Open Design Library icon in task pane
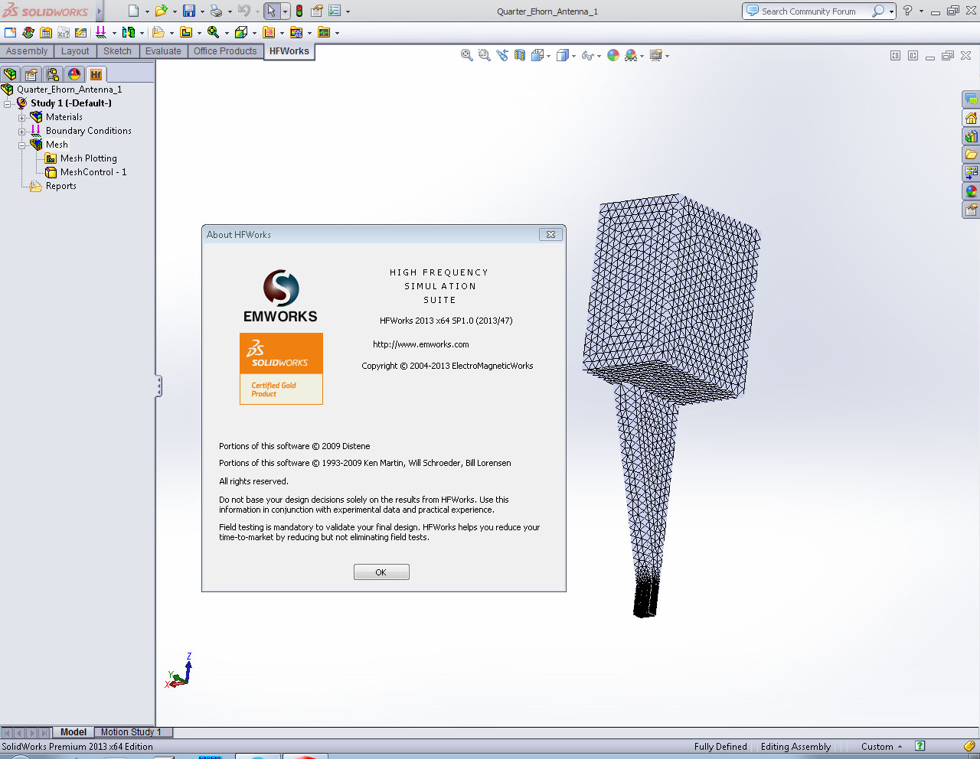The width and height of the screenshot is (980, 759). click(971, 136)
